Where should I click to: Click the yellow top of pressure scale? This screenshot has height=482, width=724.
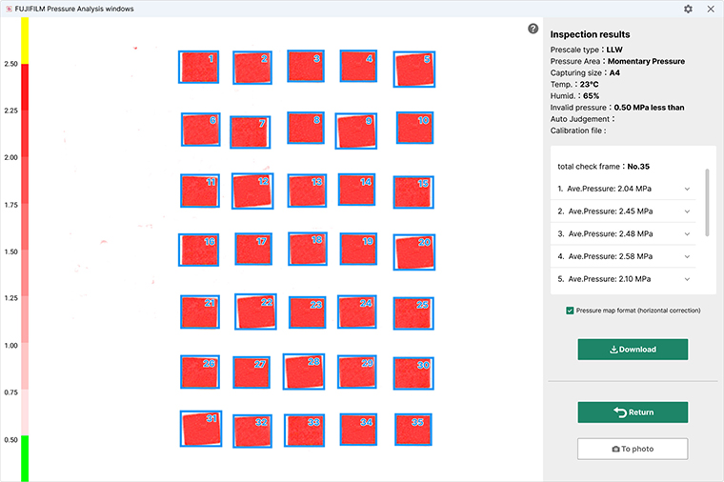[25, 40]
